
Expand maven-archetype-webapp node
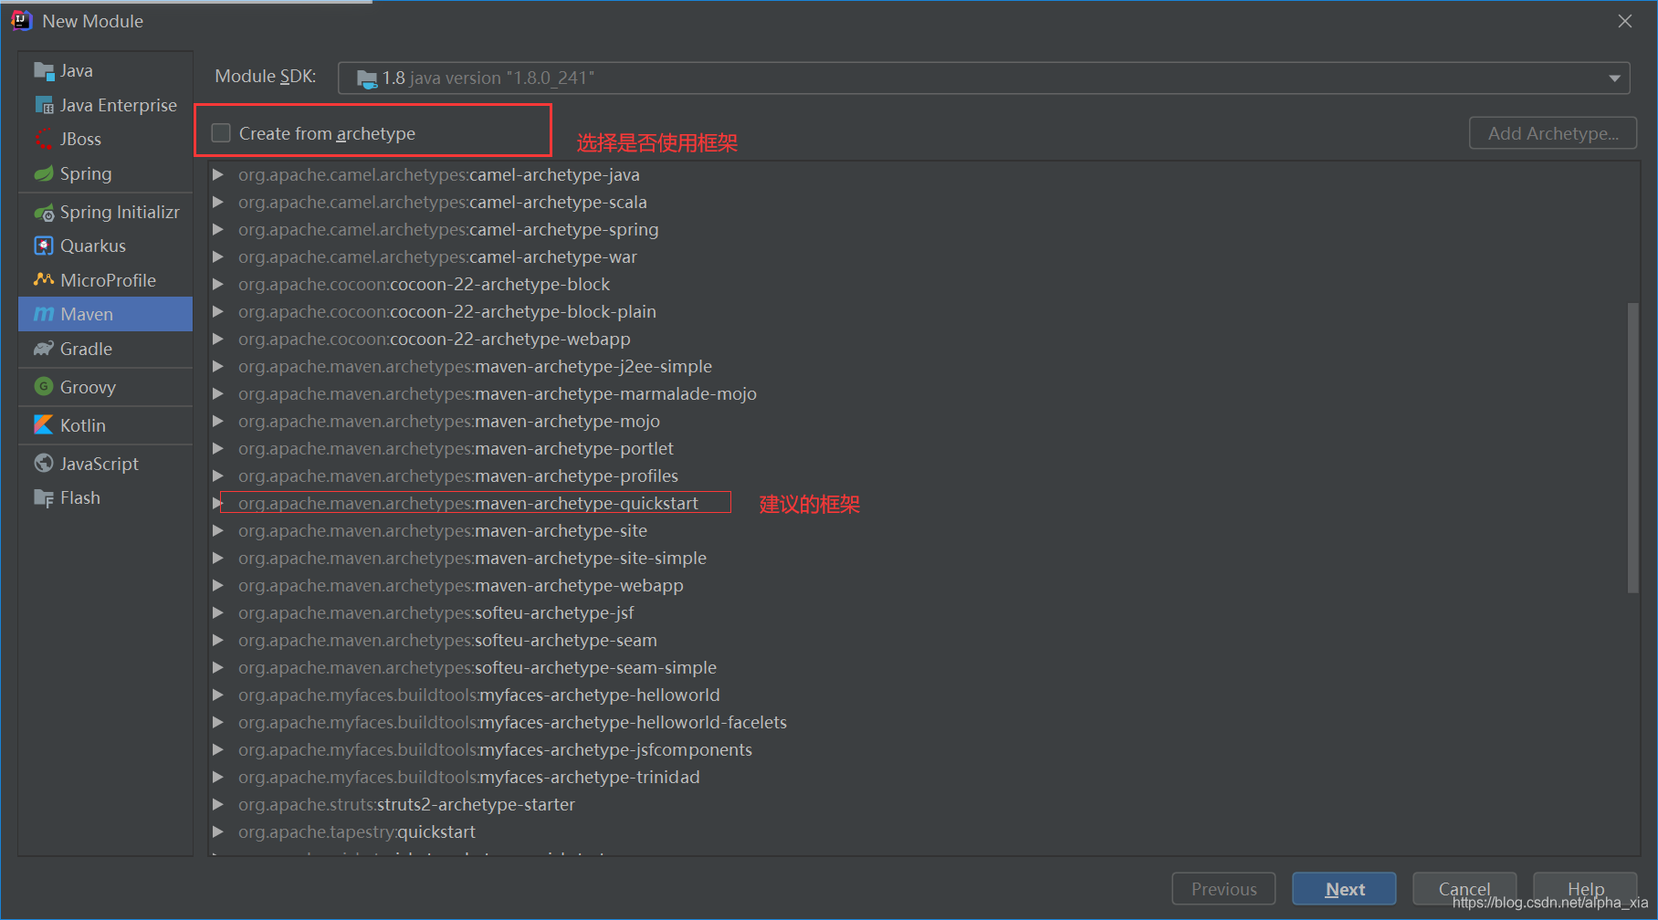point(218,585)
